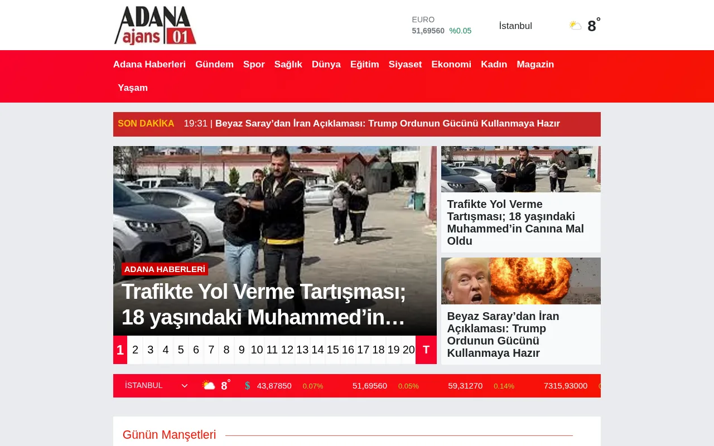Select the Yaşam navigation tab

click(x=133, y=88)
